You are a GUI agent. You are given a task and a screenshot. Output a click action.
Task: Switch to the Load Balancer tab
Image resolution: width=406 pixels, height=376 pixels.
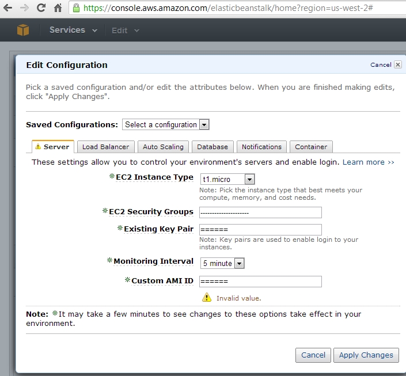click(x=105, y=147)
